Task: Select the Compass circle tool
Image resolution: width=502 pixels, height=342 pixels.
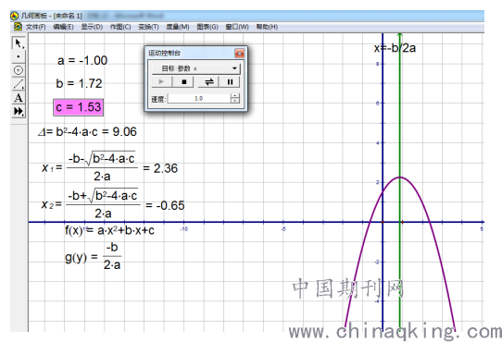Action: [x=19, y=70]
